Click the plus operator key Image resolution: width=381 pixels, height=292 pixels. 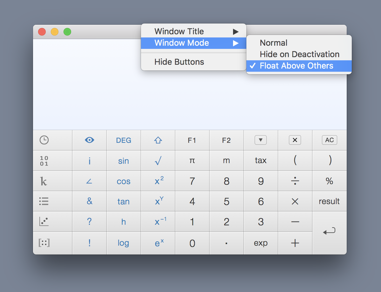[295, 243]
